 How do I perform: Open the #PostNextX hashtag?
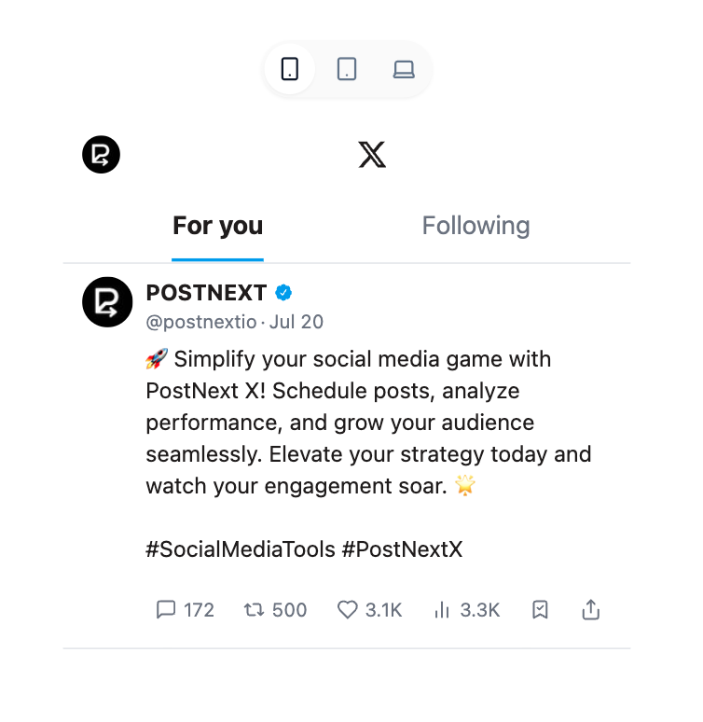pyautogui.click(x=403, y=549)
